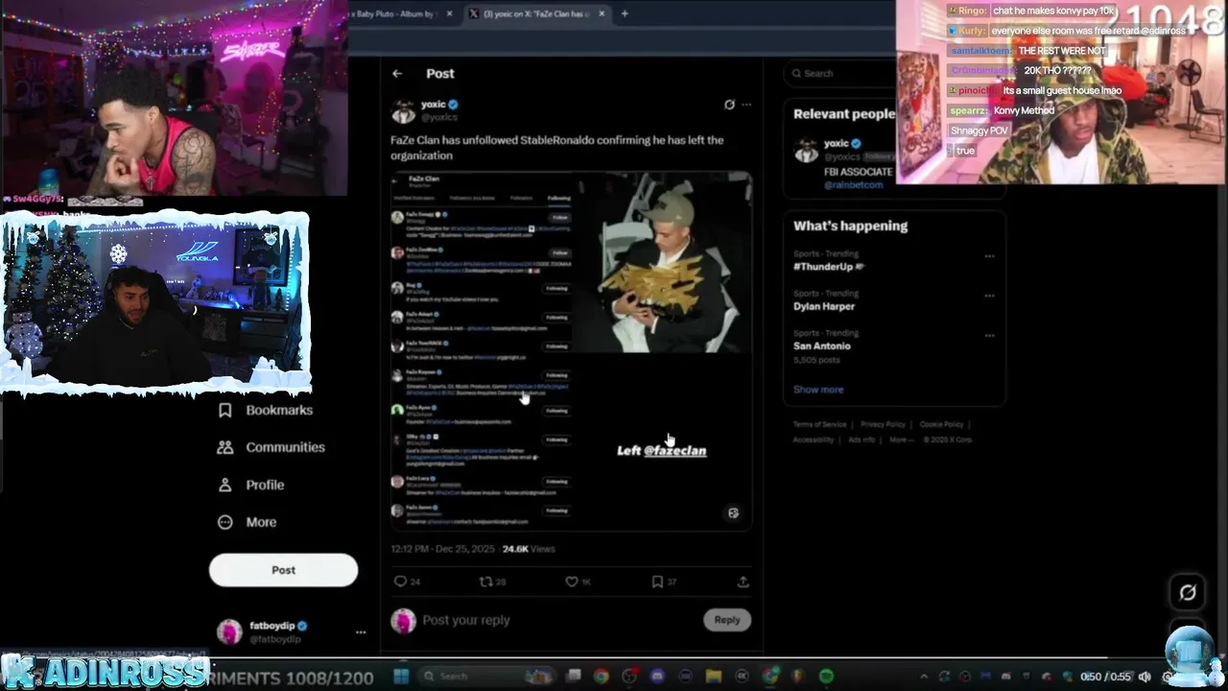
Task: Click the post timestamp 12:12 PM Dec 25
Action: pos(443,549)
